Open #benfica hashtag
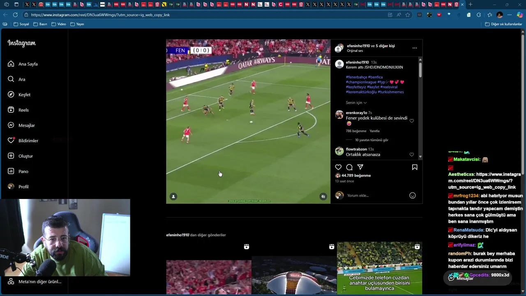This screenshot has height=296, width=526. [375, 77]
